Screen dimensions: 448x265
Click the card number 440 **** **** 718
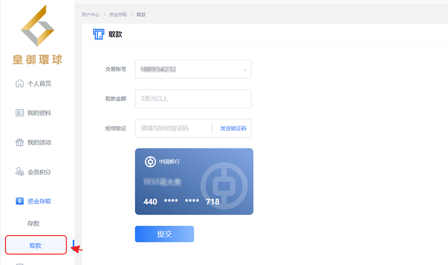click(181, 201)
